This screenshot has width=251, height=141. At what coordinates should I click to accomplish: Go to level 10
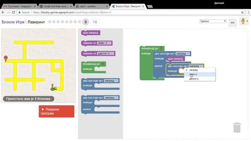pyautogui.click(x=95, y=22)
